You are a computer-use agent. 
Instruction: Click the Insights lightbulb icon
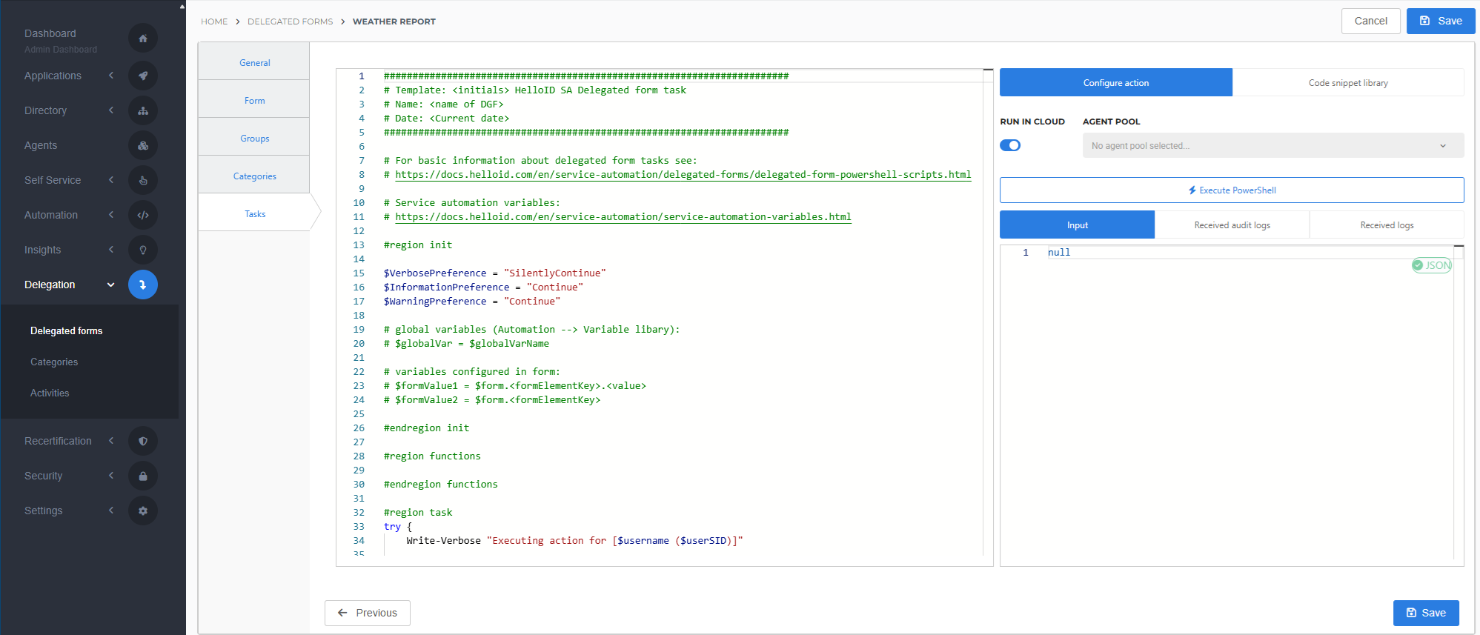coord(143,250)
